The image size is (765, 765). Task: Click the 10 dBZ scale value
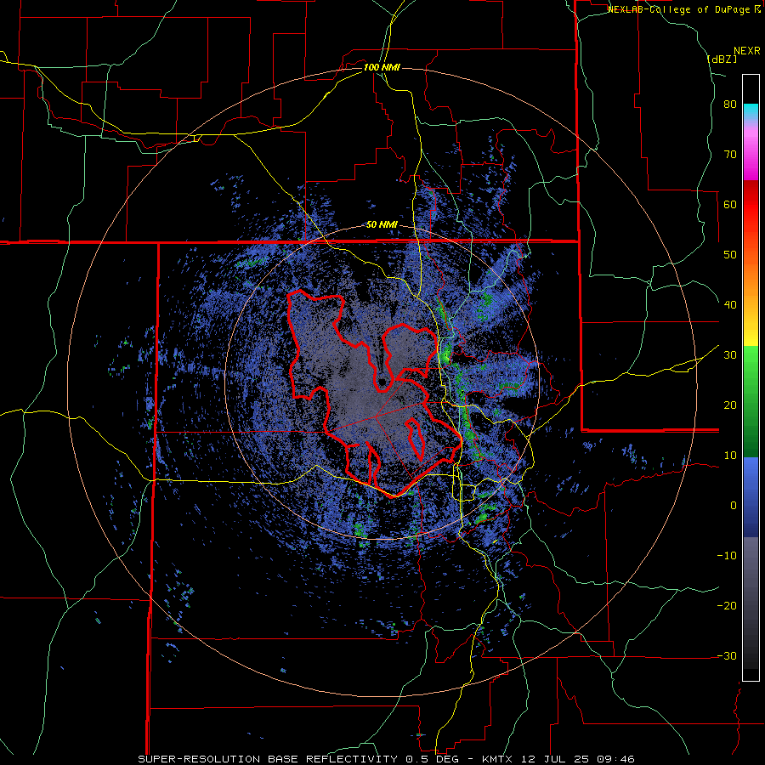tap(730, 456)
